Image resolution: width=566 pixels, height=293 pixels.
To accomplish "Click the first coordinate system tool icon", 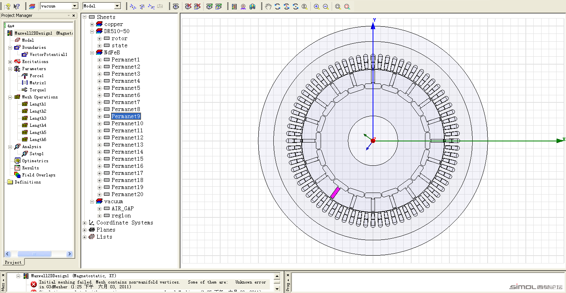I will tap(133, 6).
